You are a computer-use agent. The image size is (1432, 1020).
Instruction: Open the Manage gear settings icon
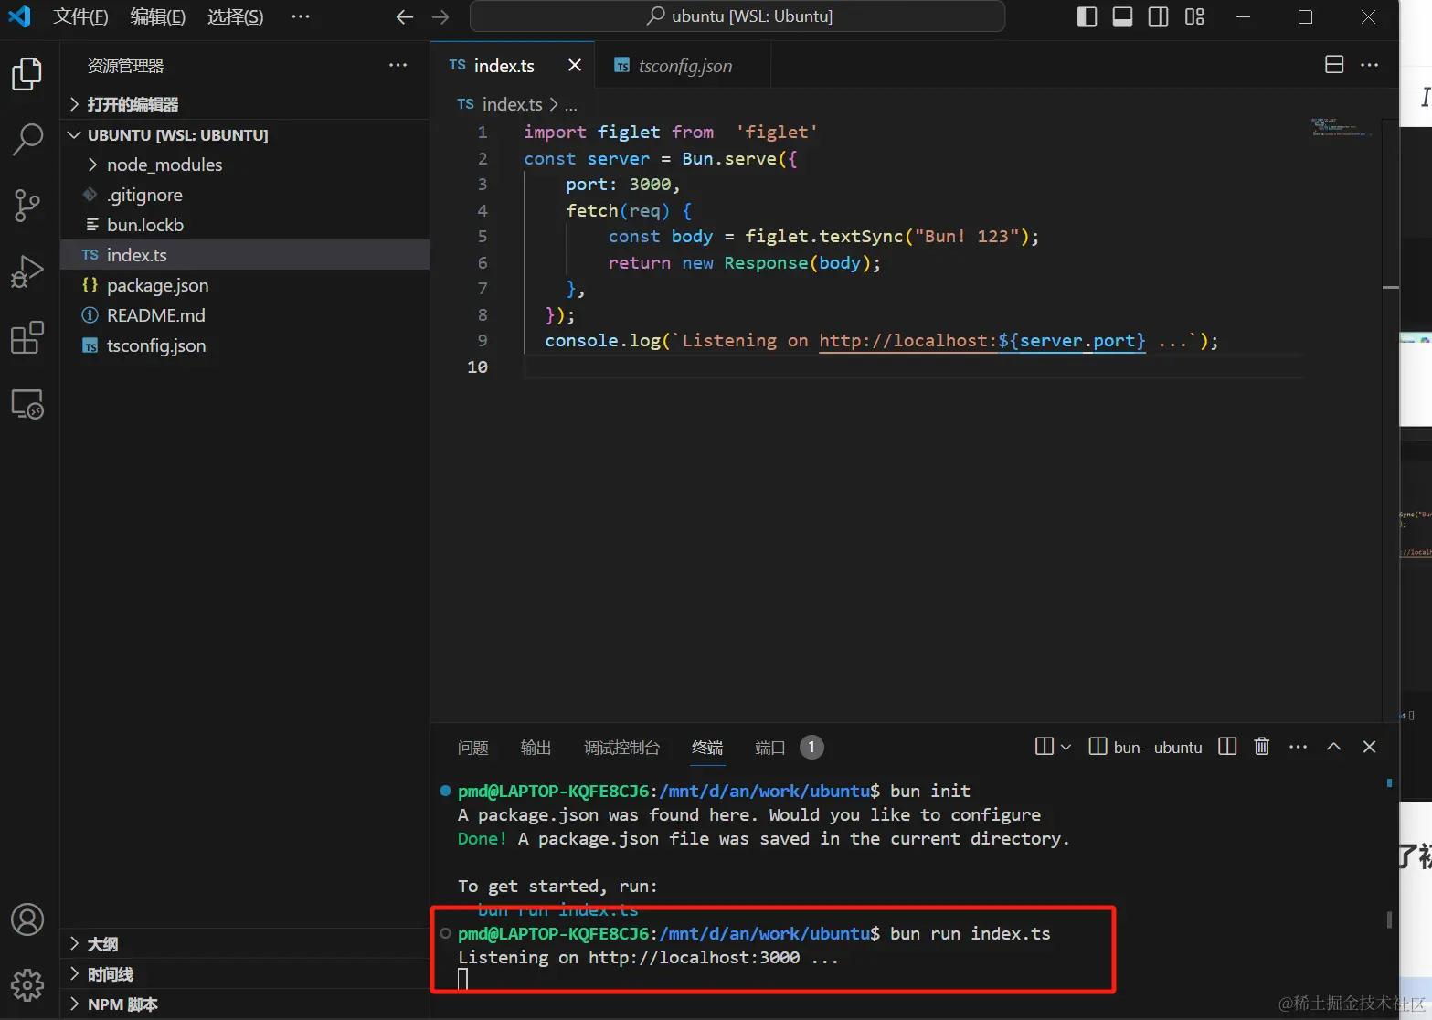(27, 985)
